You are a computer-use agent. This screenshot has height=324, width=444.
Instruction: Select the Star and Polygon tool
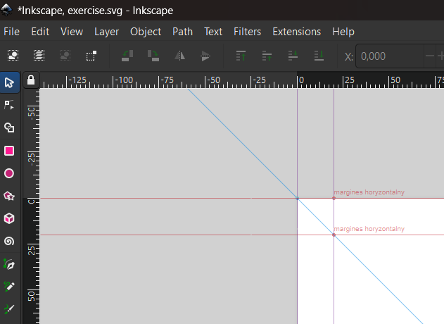tap(9, 196)
